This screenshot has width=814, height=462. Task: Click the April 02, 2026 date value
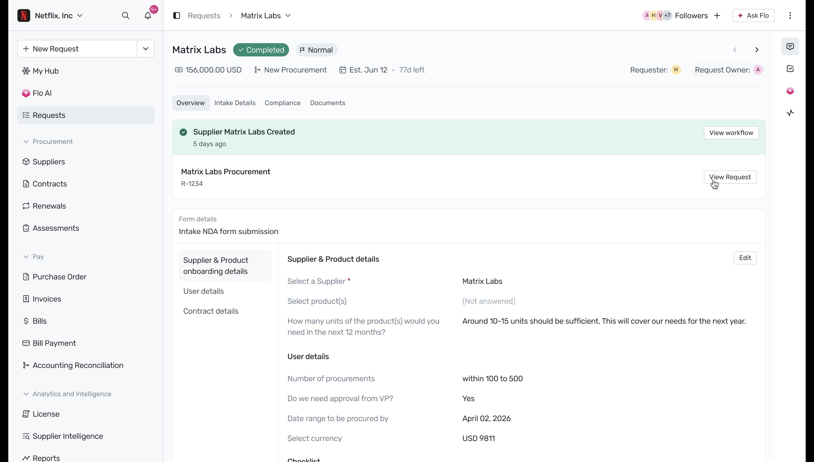click(x=486, y=419)
